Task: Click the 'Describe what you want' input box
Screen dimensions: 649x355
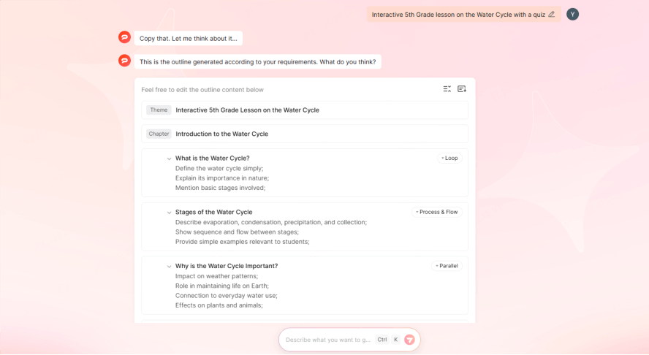Action: [x=327, y=340]
